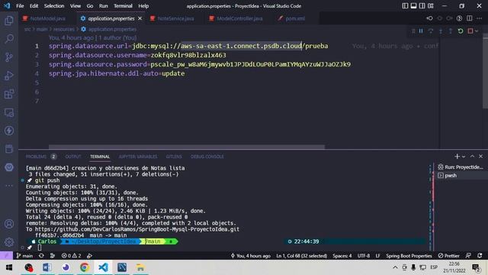Change encoding via UTF-8 status item

tap(364, 256)
